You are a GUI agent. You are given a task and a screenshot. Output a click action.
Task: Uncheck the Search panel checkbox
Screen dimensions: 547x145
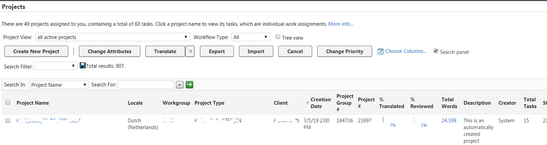[x=436, y=51]
